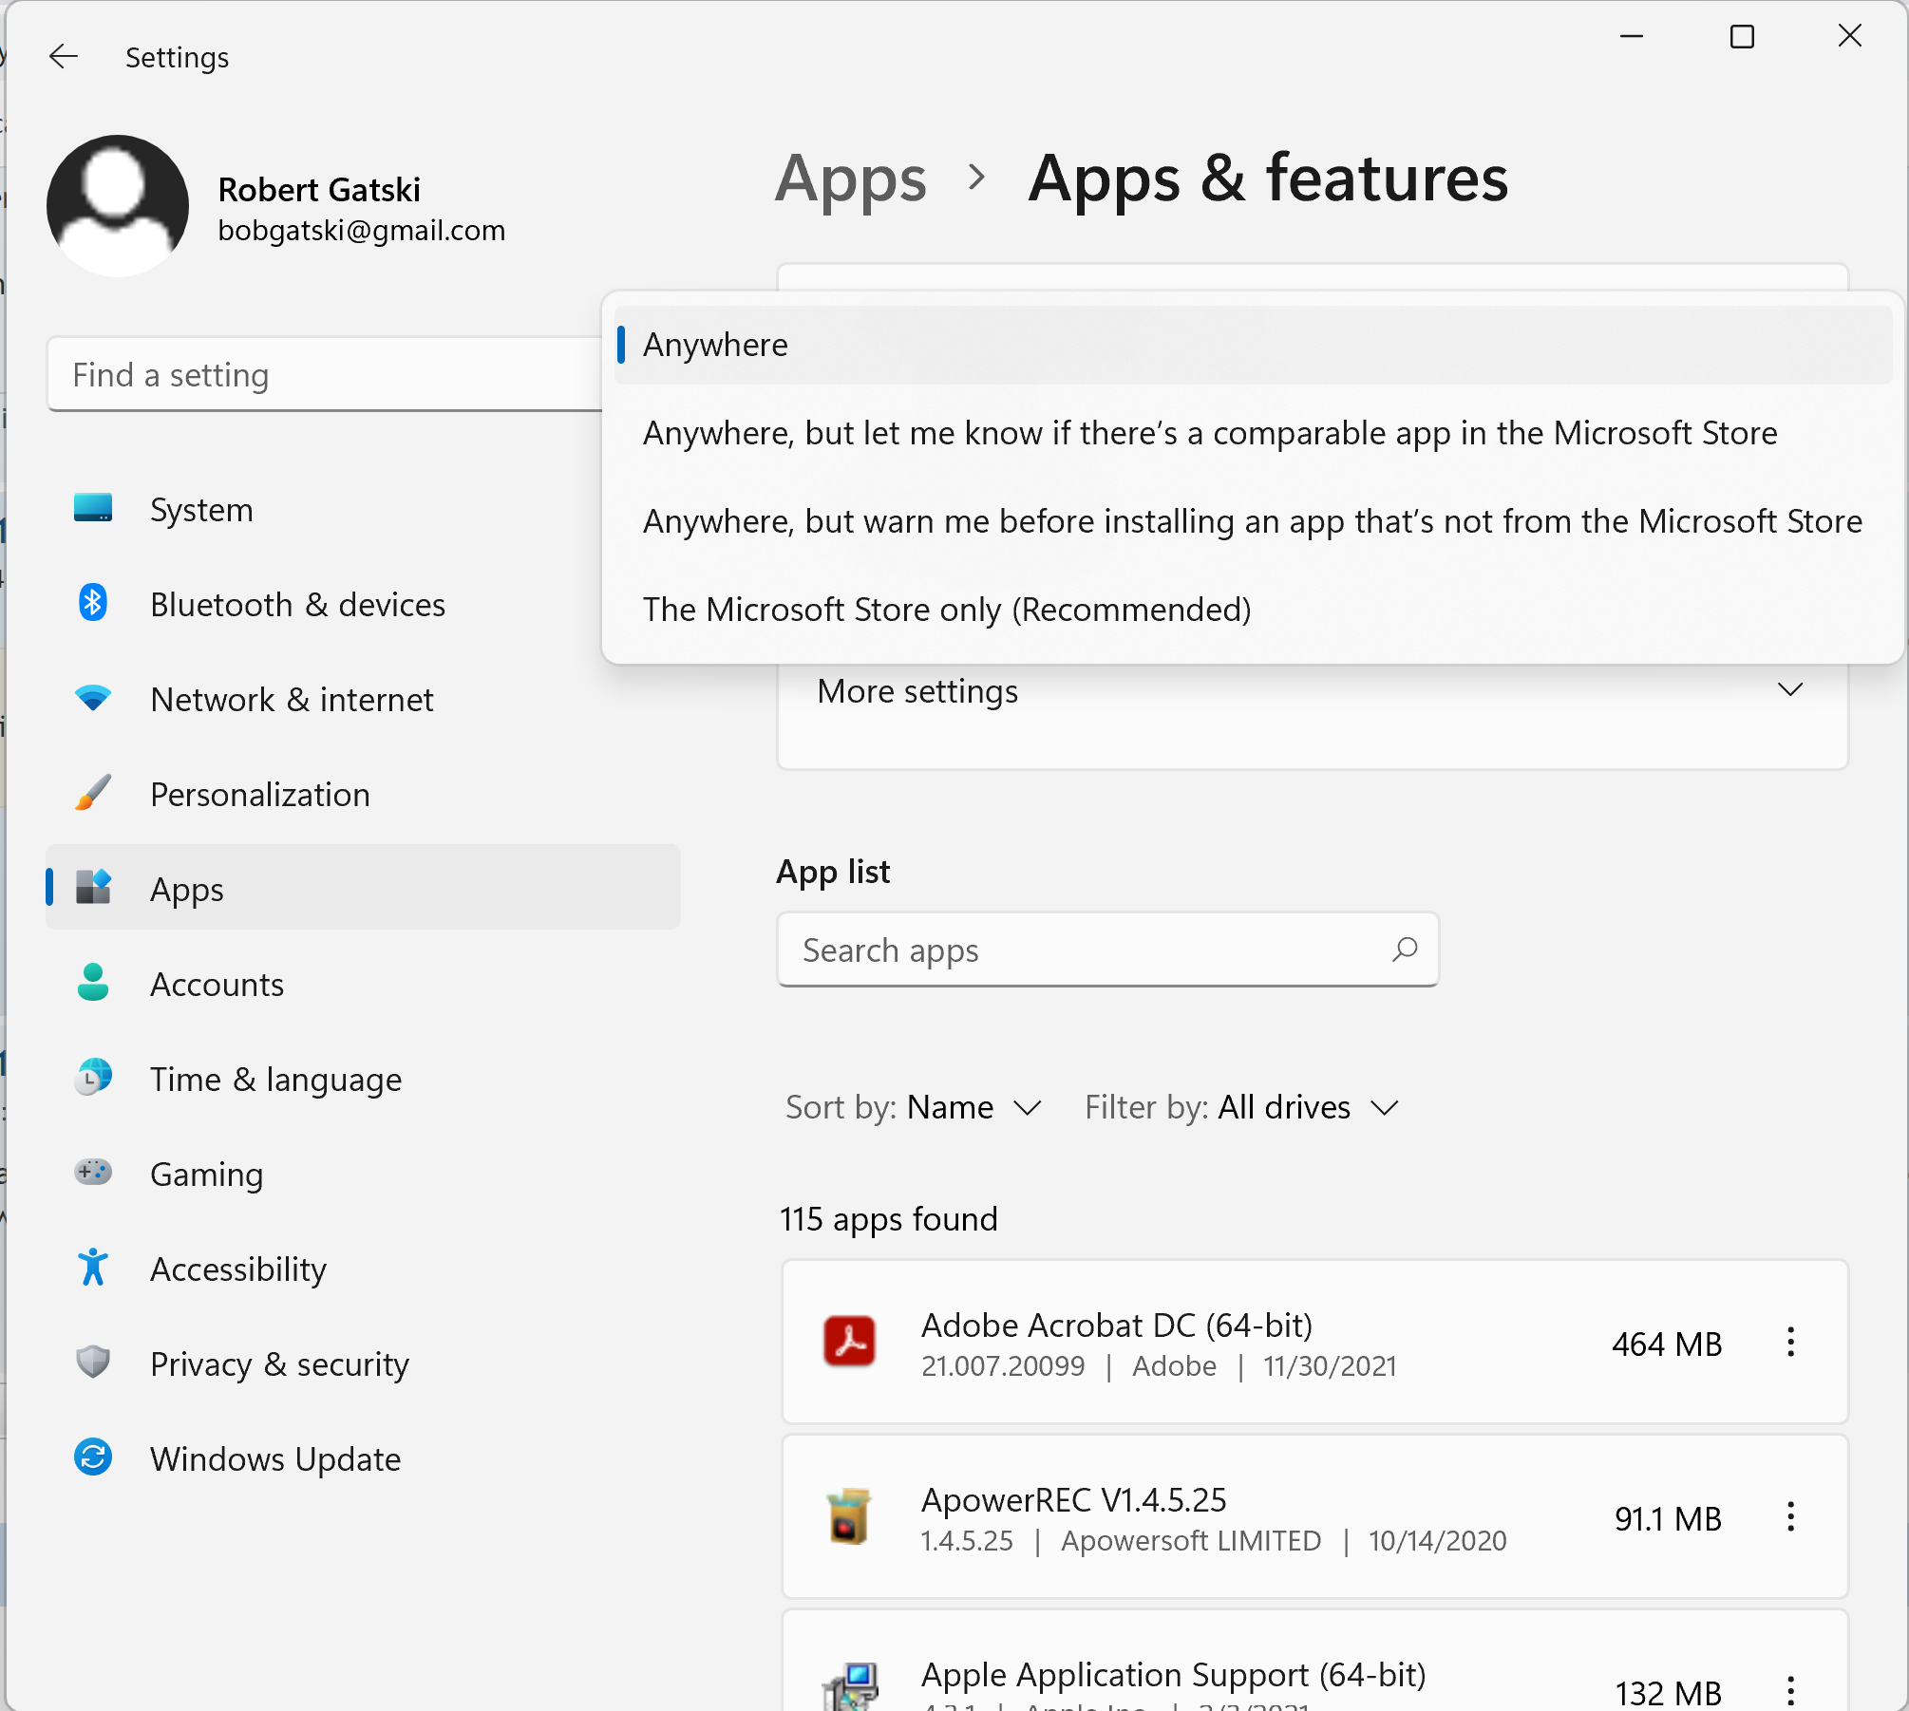Open the more options for Adobe Acrobat DC
This screenshot has width=1909, height=1711.
[x=1790, y=1342]
